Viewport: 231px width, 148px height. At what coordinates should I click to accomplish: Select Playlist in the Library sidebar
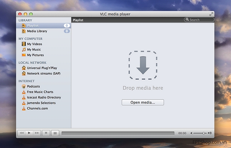point(44,26)
